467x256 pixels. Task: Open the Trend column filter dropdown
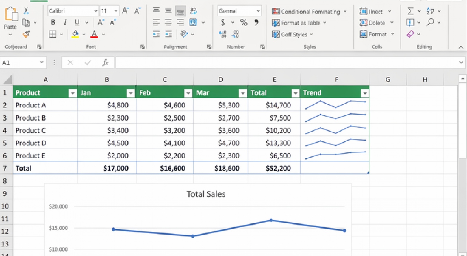[x=365, y=93]
